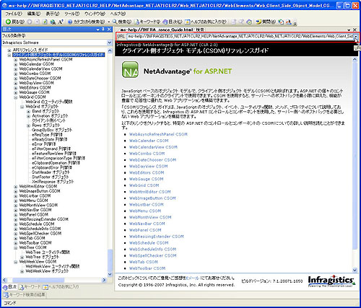The image size is (361, 308).
Task: Click the contents tree scroll-right arrow
Action: pyautogui.click(x=104, y=280)
